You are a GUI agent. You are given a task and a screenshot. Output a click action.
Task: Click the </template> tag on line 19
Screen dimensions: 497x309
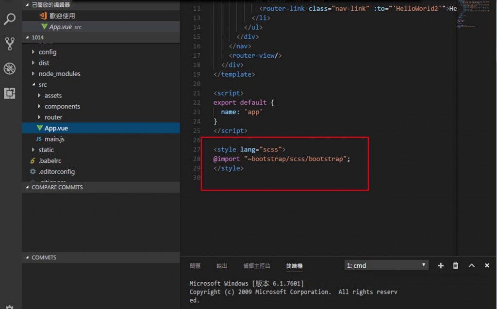tap(234, 74)
